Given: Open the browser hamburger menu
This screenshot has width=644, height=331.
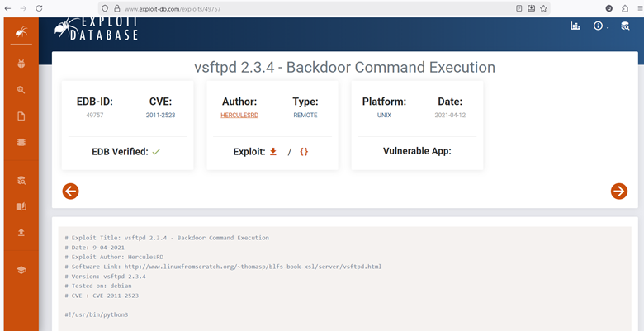Looking at the screenshot, I should coord(638,7).
